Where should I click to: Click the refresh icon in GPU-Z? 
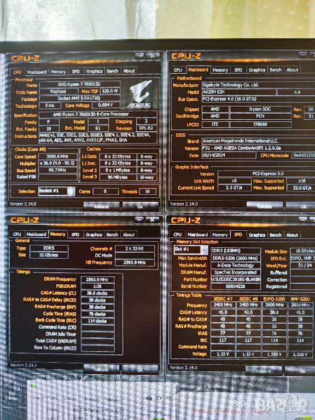pos(159,398)
